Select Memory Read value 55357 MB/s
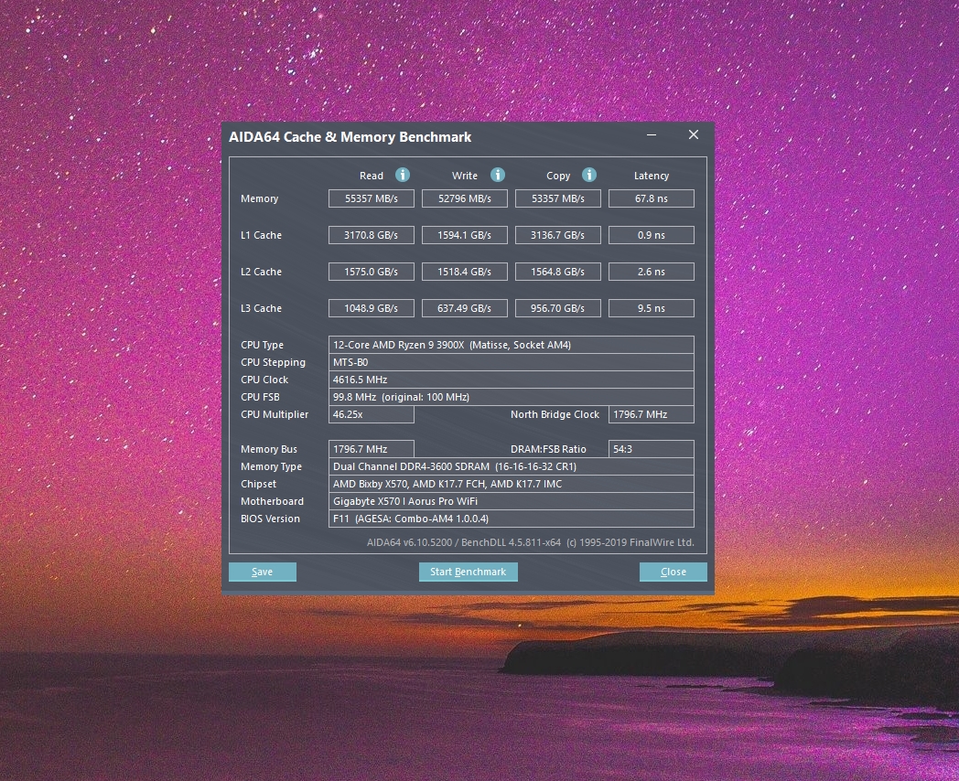 [372, 198]
